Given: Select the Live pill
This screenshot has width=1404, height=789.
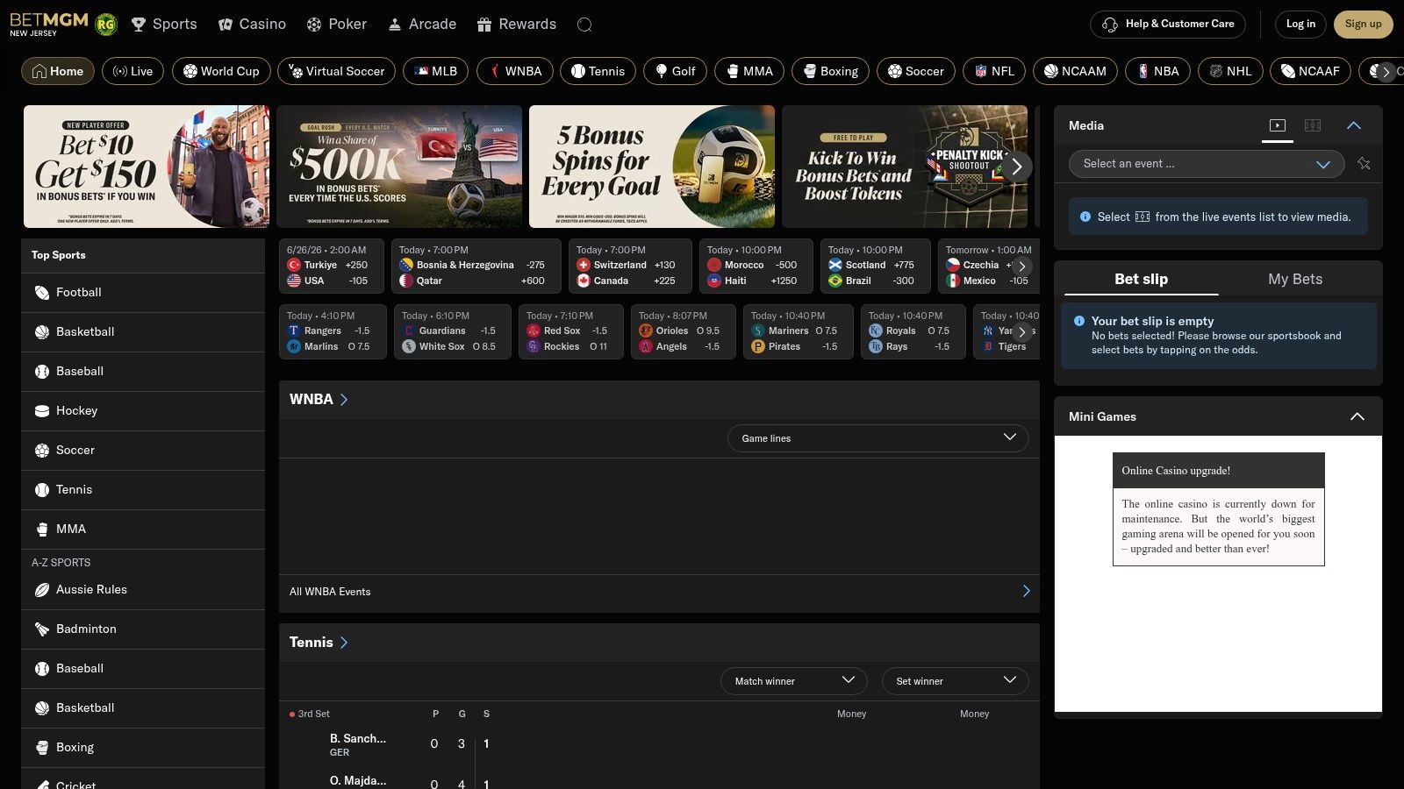Looking at the screenshot, I should [133, 71].
